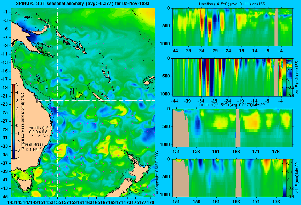Click the 166 label under bottom section

pyautogui.click(x=236, y=202)
